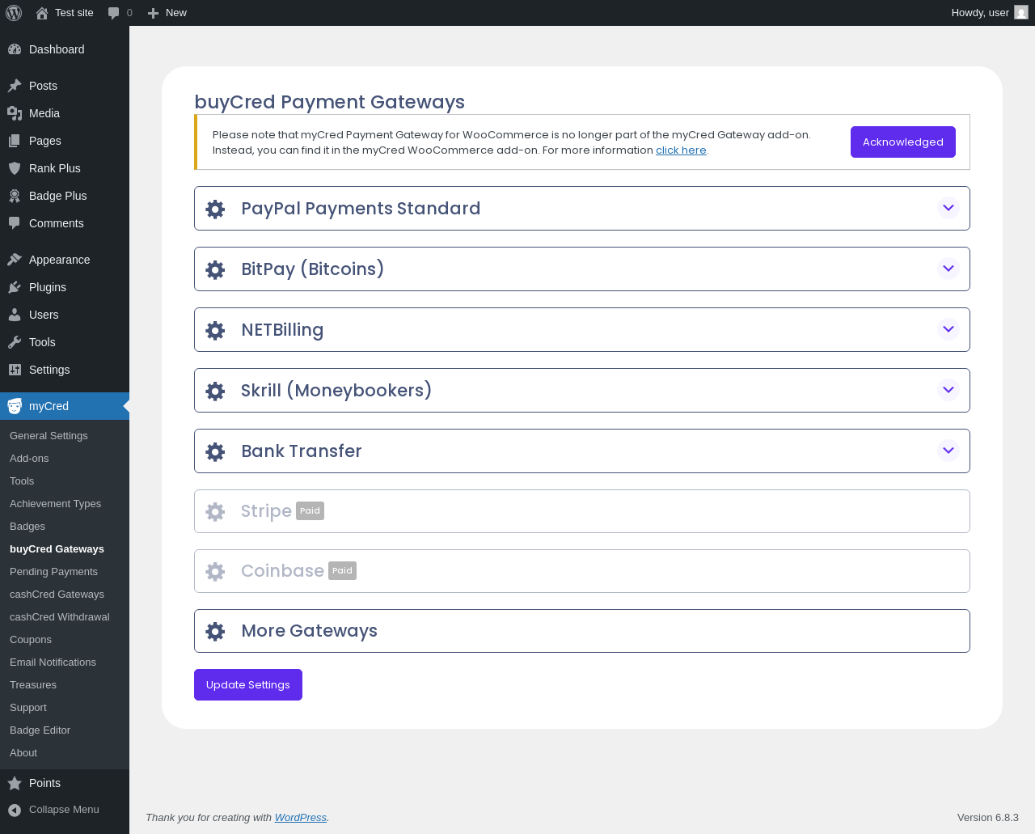Click the user avatar next to Howdy
Screen dimensions: 1035x834
click(1021, 13)
